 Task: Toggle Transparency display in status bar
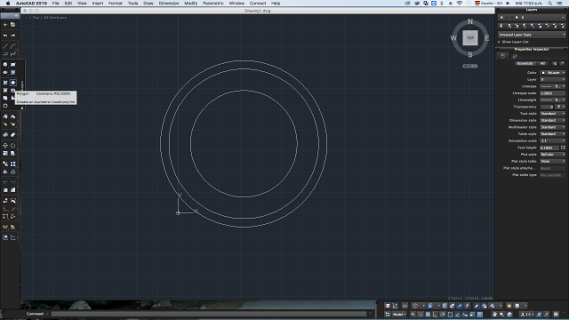480,314
